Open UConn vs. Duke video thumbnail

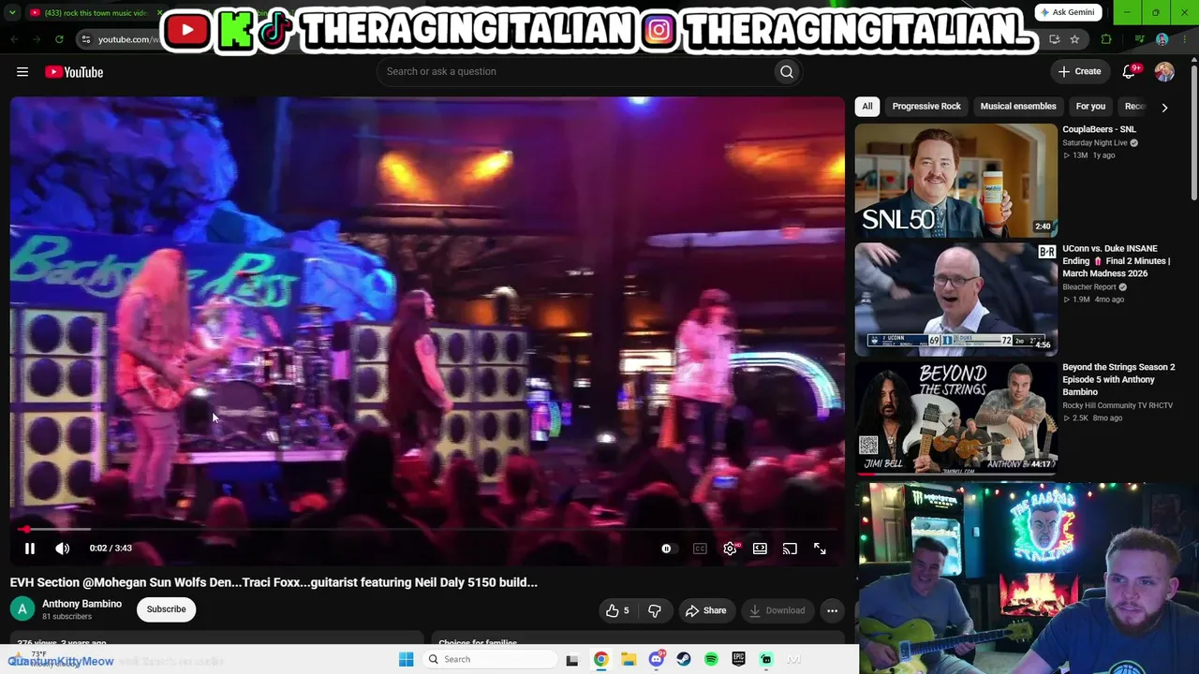[955, 300]
